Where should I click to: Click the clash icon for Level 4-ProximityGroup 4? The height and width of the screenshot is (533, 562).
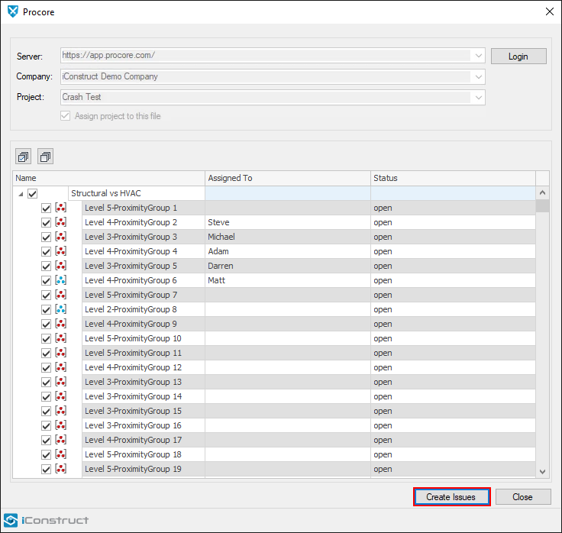pos(61,251)
